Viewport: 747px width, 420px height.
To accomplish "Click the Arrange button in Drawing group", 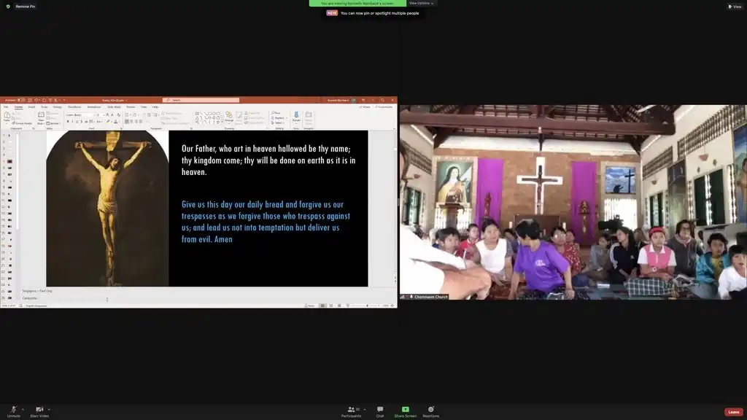I will (229, 117).
